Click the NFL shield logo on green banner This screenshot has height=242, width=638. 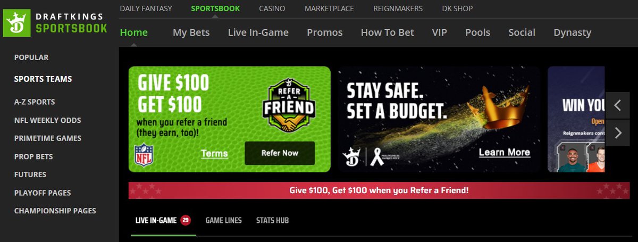(x=144, y=154)
